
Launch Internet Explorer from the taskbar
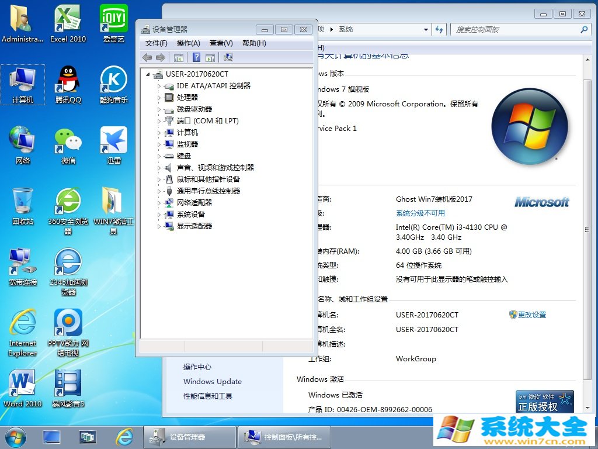coord(125,437)
